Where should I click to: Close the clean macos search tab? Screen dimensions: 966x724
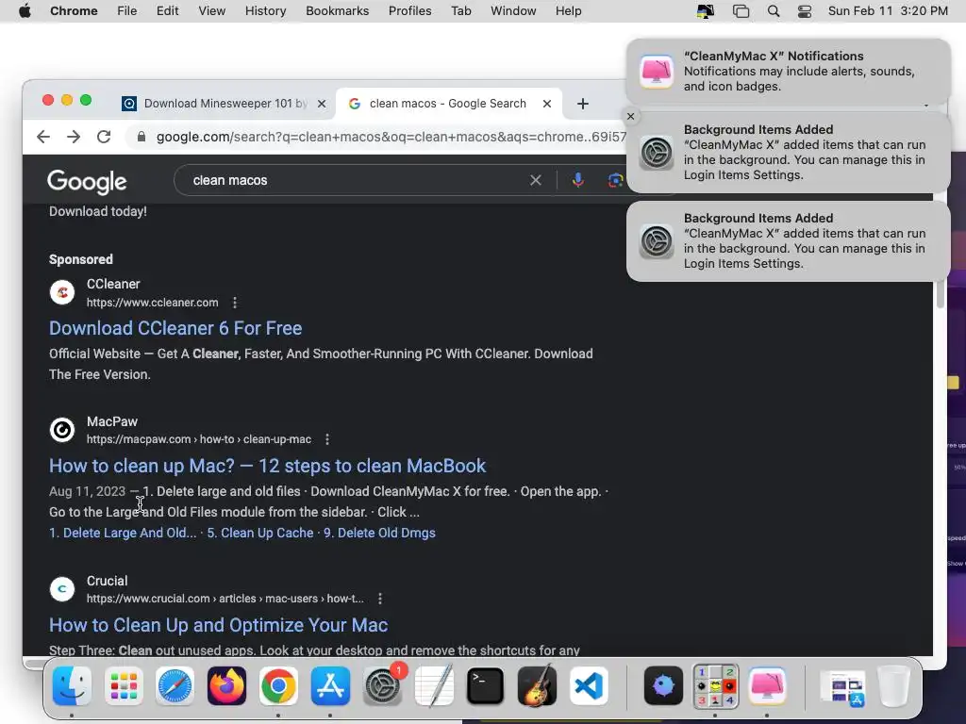pos(546,104)
